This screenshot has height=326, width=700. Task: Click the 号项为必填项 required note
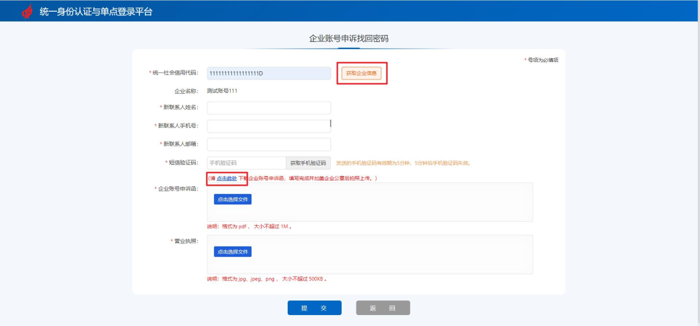click(541, 60)
